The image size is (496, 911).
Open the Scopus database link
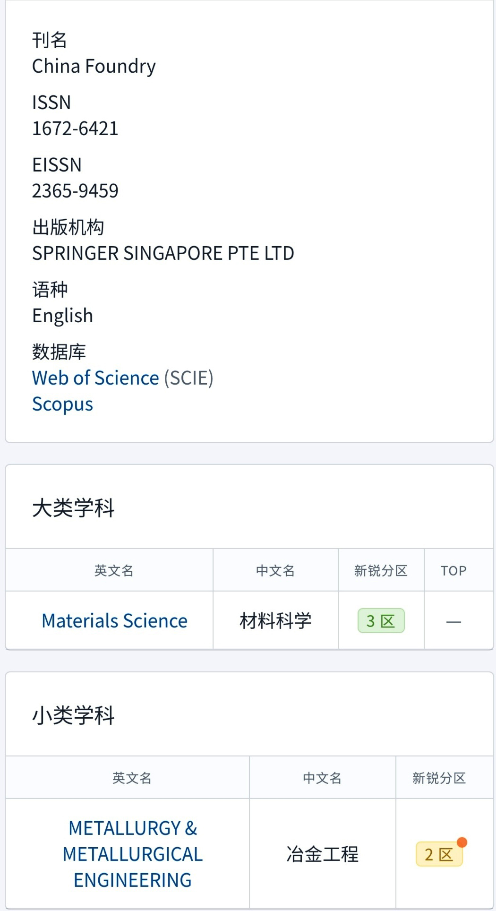click(62, 404)
